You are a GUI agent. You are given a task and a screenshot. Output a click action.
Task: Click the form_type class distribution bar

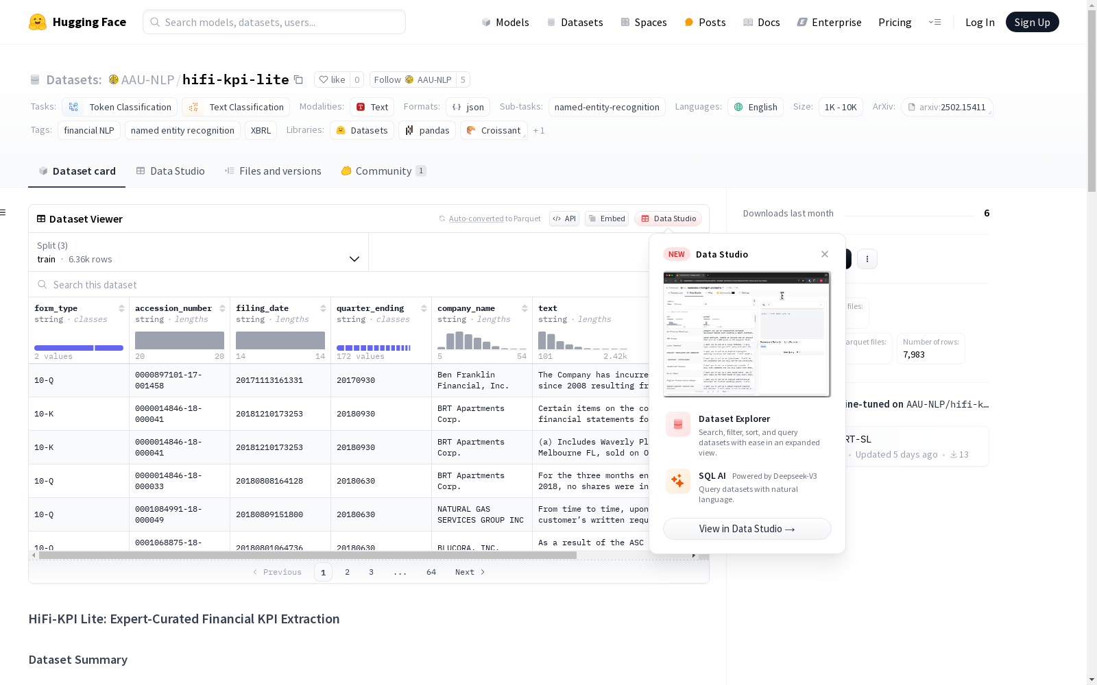[79, 348]
